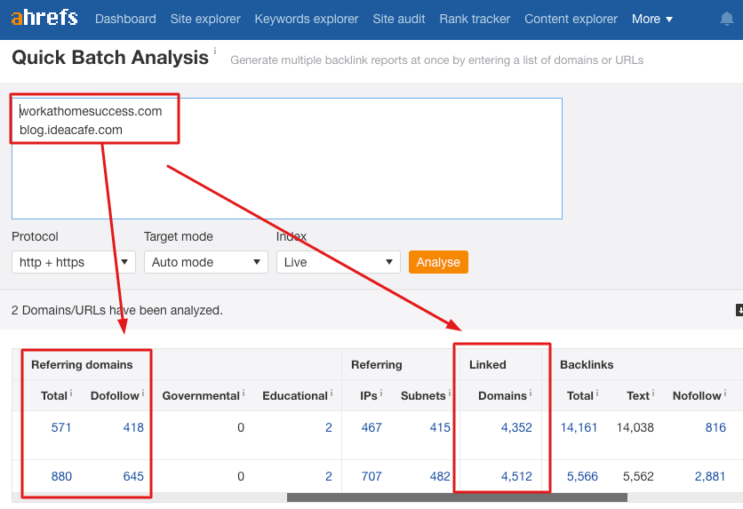Click info icon next to Backlinks Total header
This screenshot has height=509, width=743.
(x=597, y=393)
